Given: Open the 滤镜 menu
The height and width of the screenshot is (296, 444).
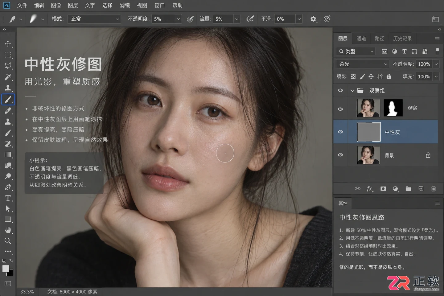Looking at the screenshot, I should click(x=125, y=6).
